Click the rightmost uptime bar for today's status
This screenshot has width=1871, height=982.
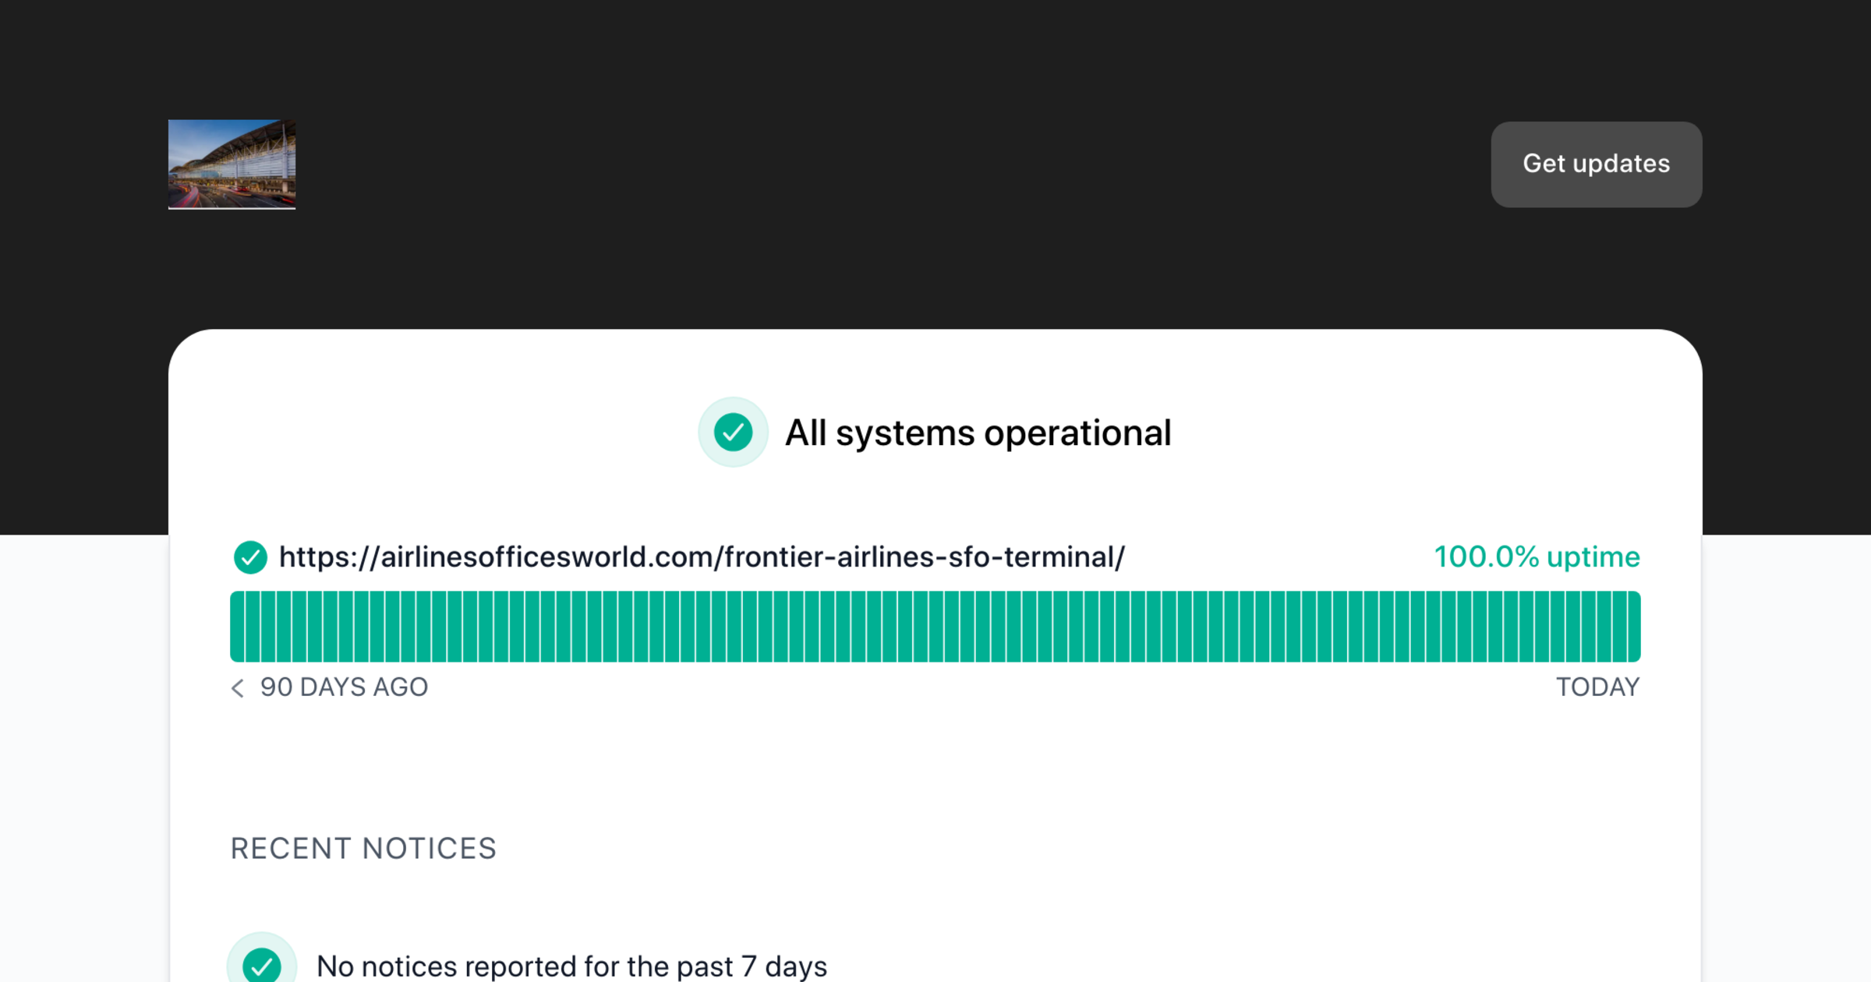coord(1634,625)
